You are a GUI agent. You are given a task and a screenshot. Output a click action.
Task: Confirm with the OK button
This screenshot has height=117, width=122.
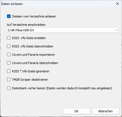(76, 111)
